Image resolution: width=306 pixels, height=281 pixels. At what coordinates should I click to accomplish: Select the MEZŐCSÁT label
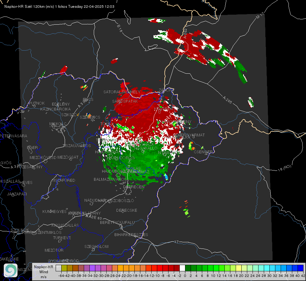(68, 157)
